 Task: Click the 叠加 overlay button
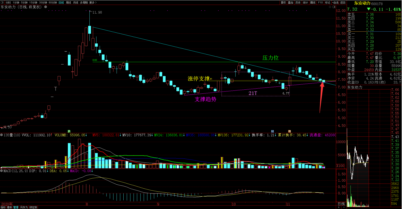(x=291, y=3)
